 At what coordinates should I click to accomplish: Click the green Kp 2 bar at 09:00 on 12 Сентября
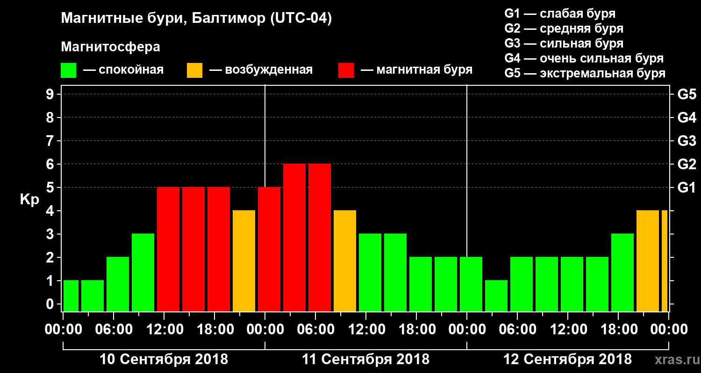[547, 284]
